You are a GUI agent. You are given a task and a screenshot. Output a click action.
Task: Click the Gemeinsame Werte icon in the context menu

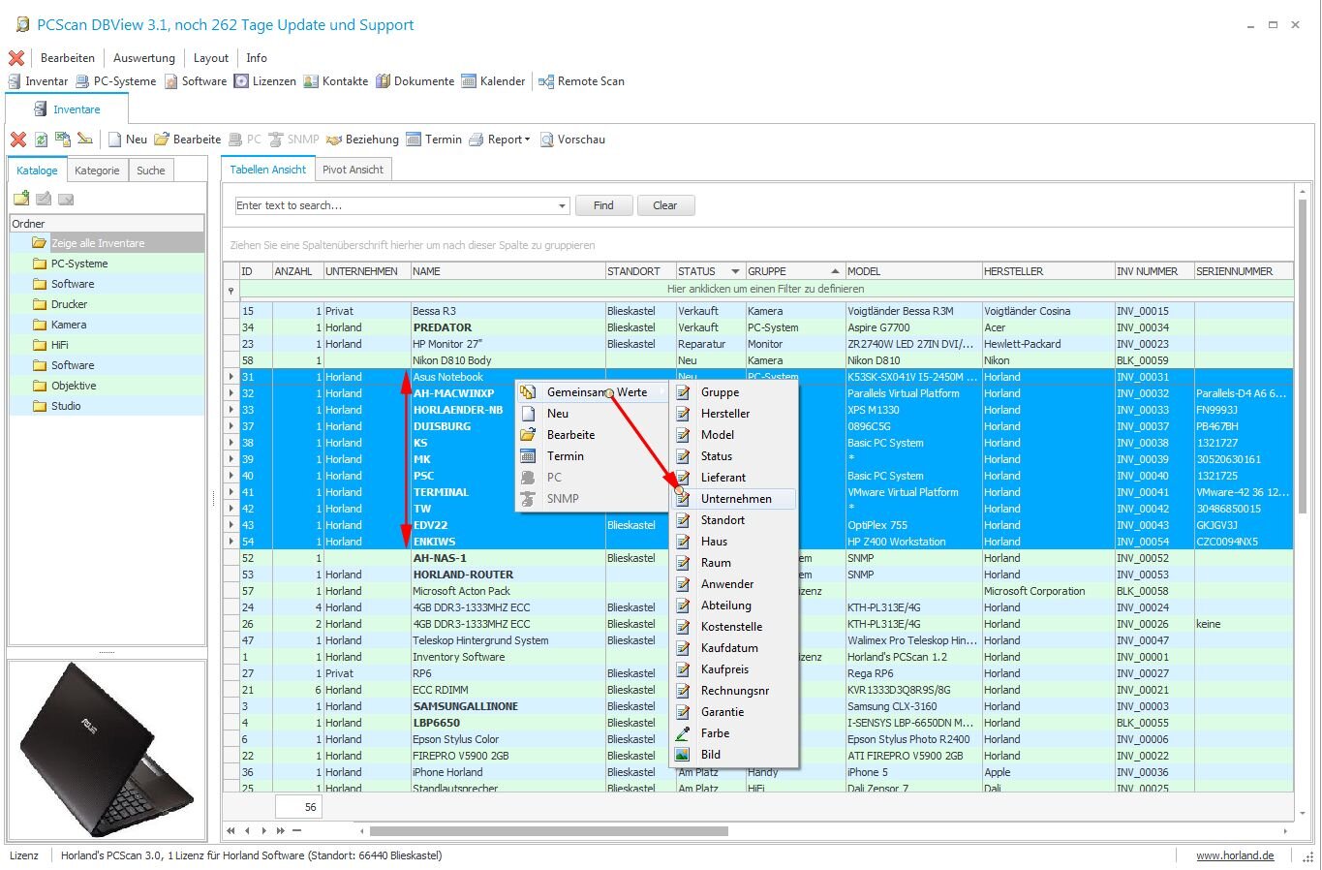click(x=528, y=392)
